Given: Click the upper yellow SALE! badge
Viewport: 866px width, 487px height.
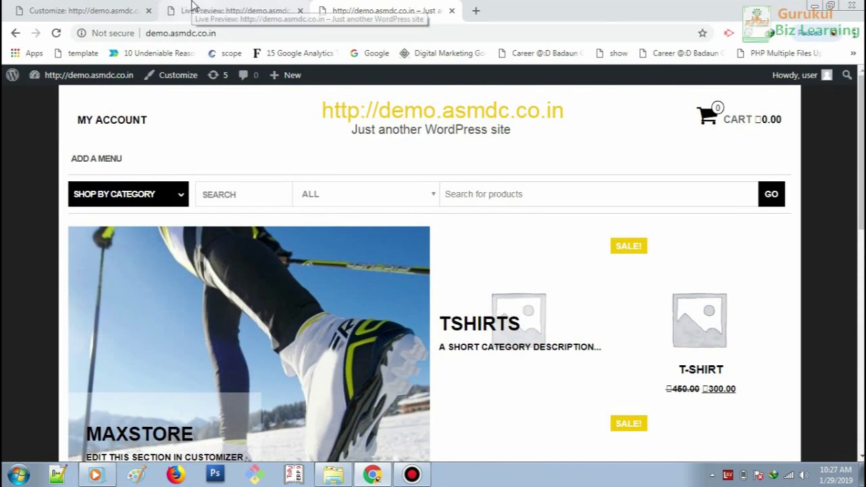Looking at the screenshot, I should (x=629, y=246).
